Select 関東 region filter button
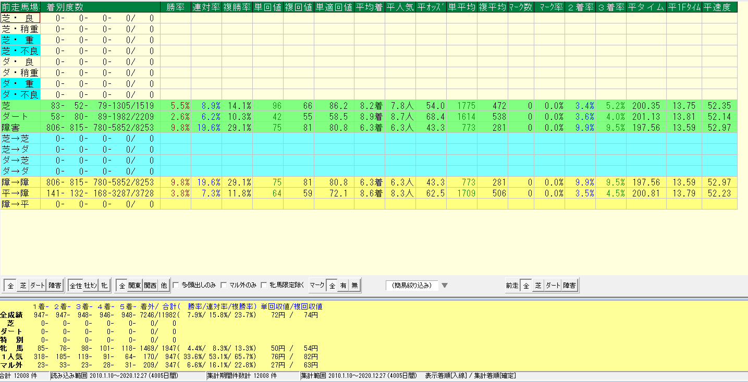 click(134, 285)
